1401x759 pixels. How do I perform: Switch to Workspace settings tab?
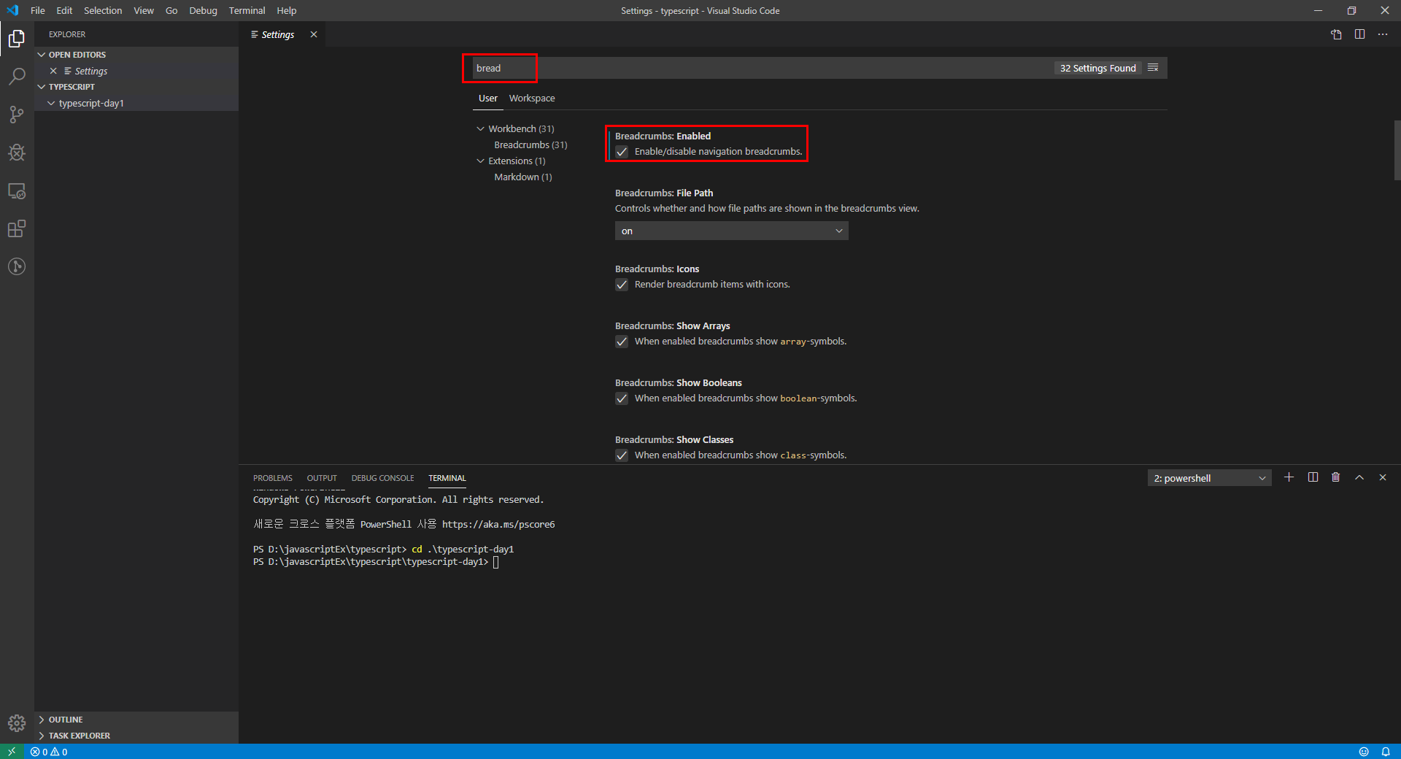pos(532,98)
